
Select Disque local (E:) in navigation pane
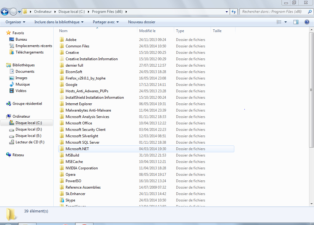click(x=25, y=135)
